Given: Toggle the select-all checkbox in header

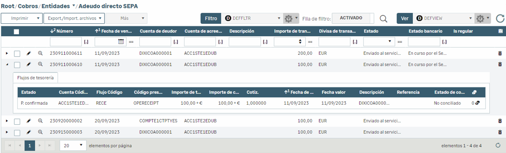Looking at the screenshot, I should click(16, 31).
